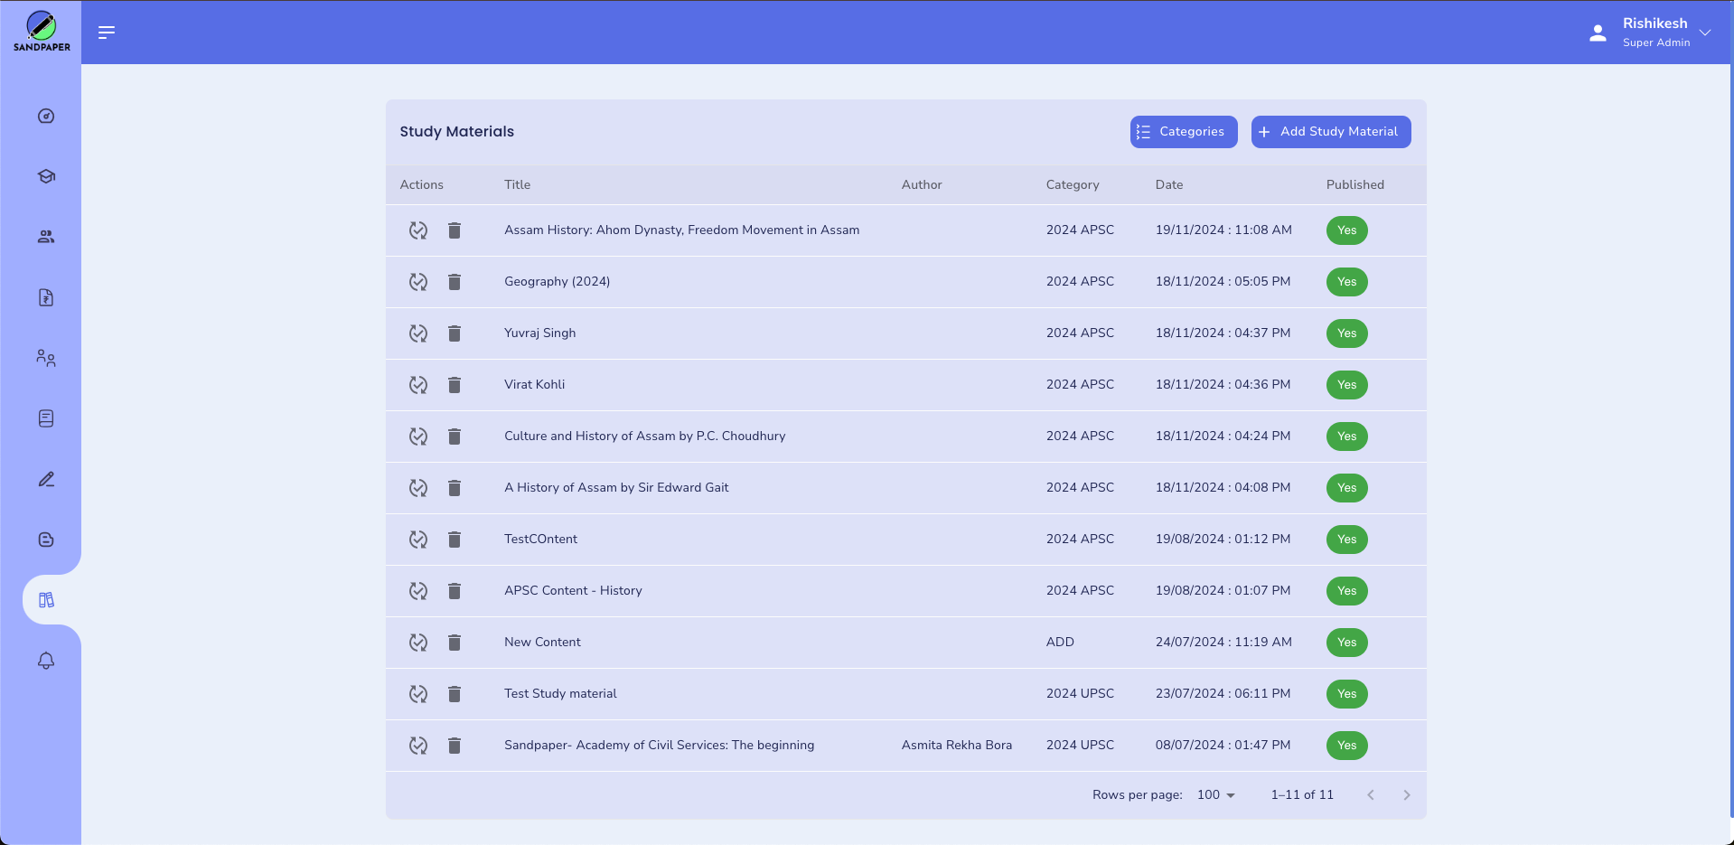Click the next page arrow in pagination

click(x=1406, y=794)
